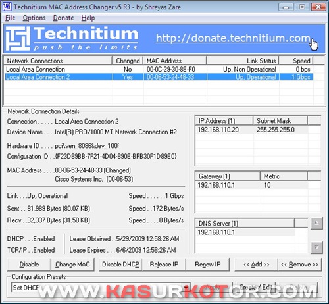Select the Local Area Connection row

[x=159, y=69]
